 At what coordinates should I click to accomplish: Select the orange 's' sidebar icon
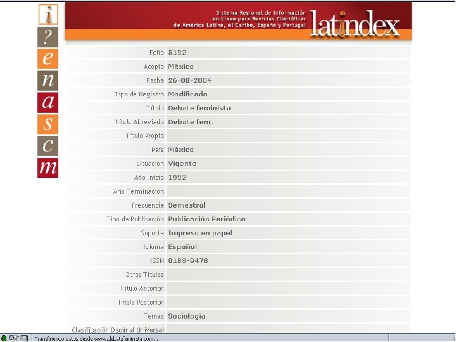point(48,124)
